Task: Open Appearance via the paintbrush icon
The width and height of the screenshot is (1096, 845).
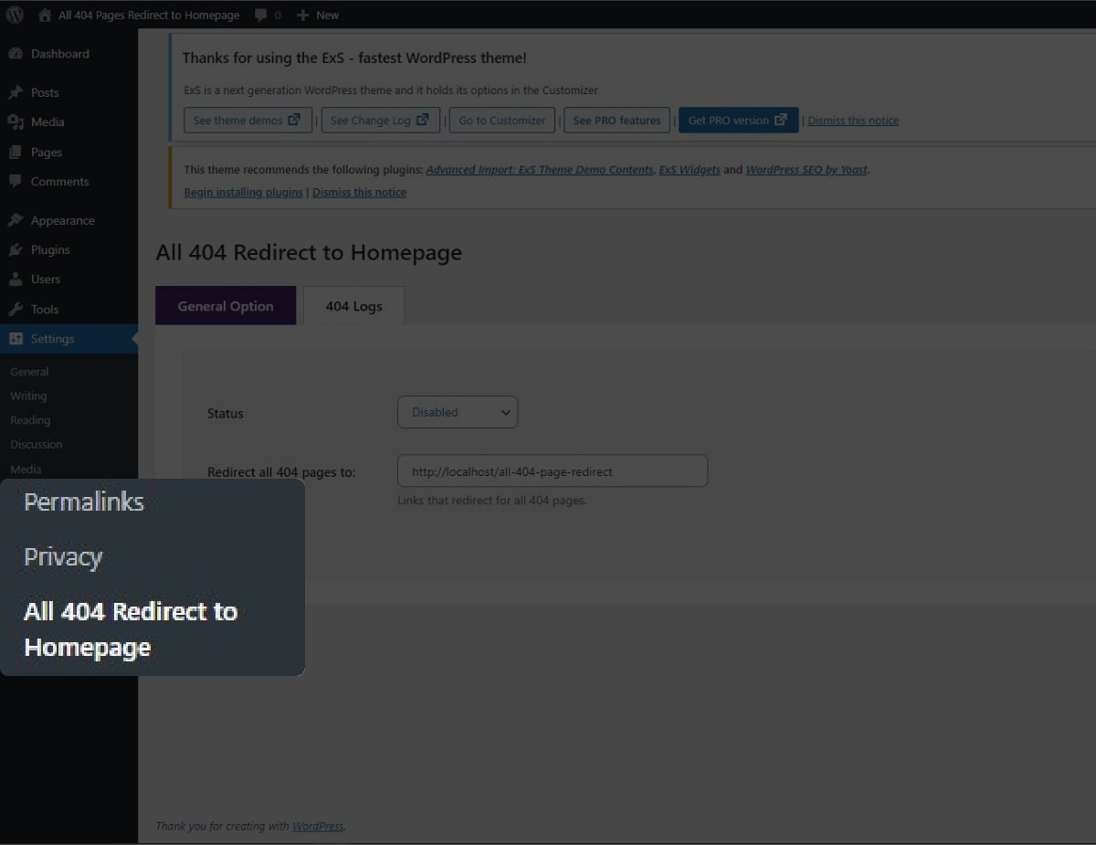Action: coord(16,220)
